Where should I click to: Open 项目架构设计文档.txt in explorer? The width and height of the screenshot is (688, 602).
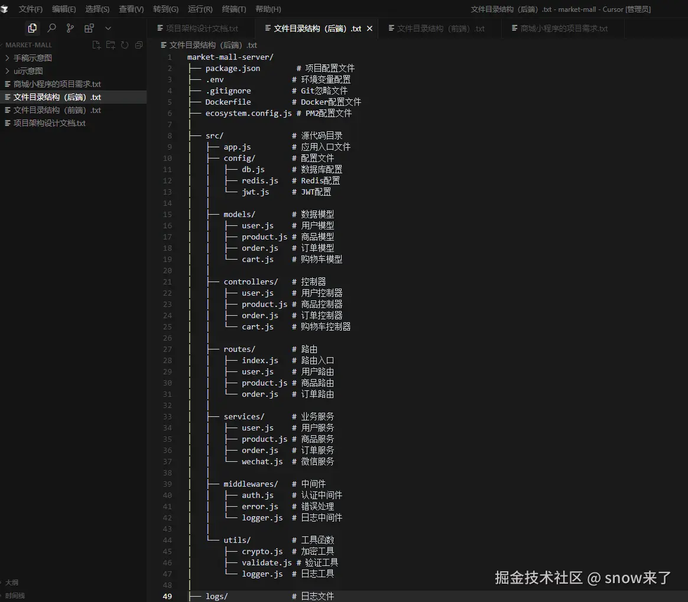click(49, 123)
